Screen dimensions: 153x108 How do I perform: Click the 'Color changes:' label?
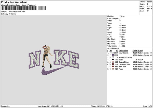coord(113,19)
